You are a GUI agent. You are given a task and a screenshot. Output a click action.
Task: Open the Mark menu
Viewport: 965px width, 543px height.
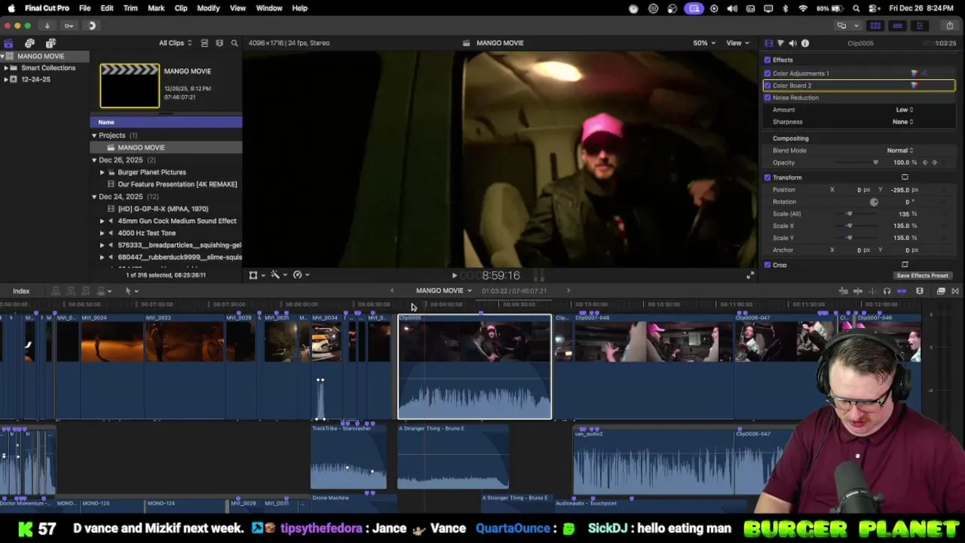click(x=156, y=8)
